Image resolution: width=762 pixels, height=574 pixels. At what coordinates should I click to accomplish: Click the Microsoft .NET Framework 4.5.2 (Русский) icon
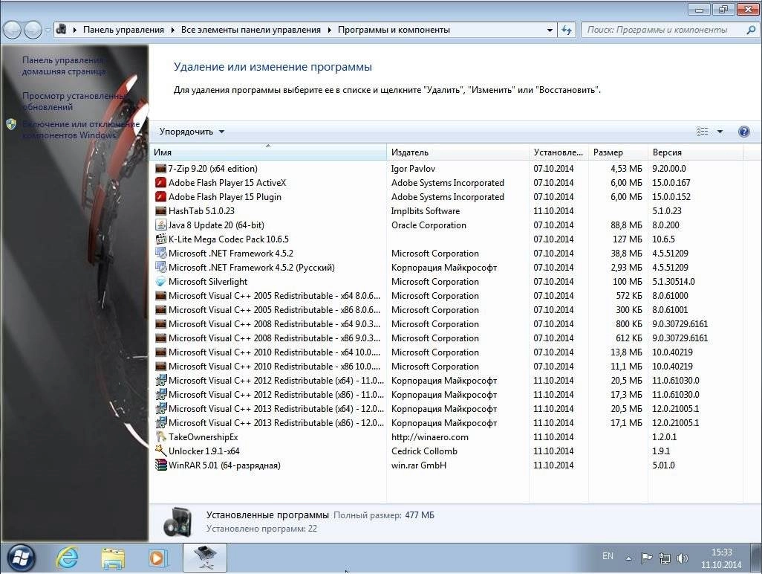(161, 268)
